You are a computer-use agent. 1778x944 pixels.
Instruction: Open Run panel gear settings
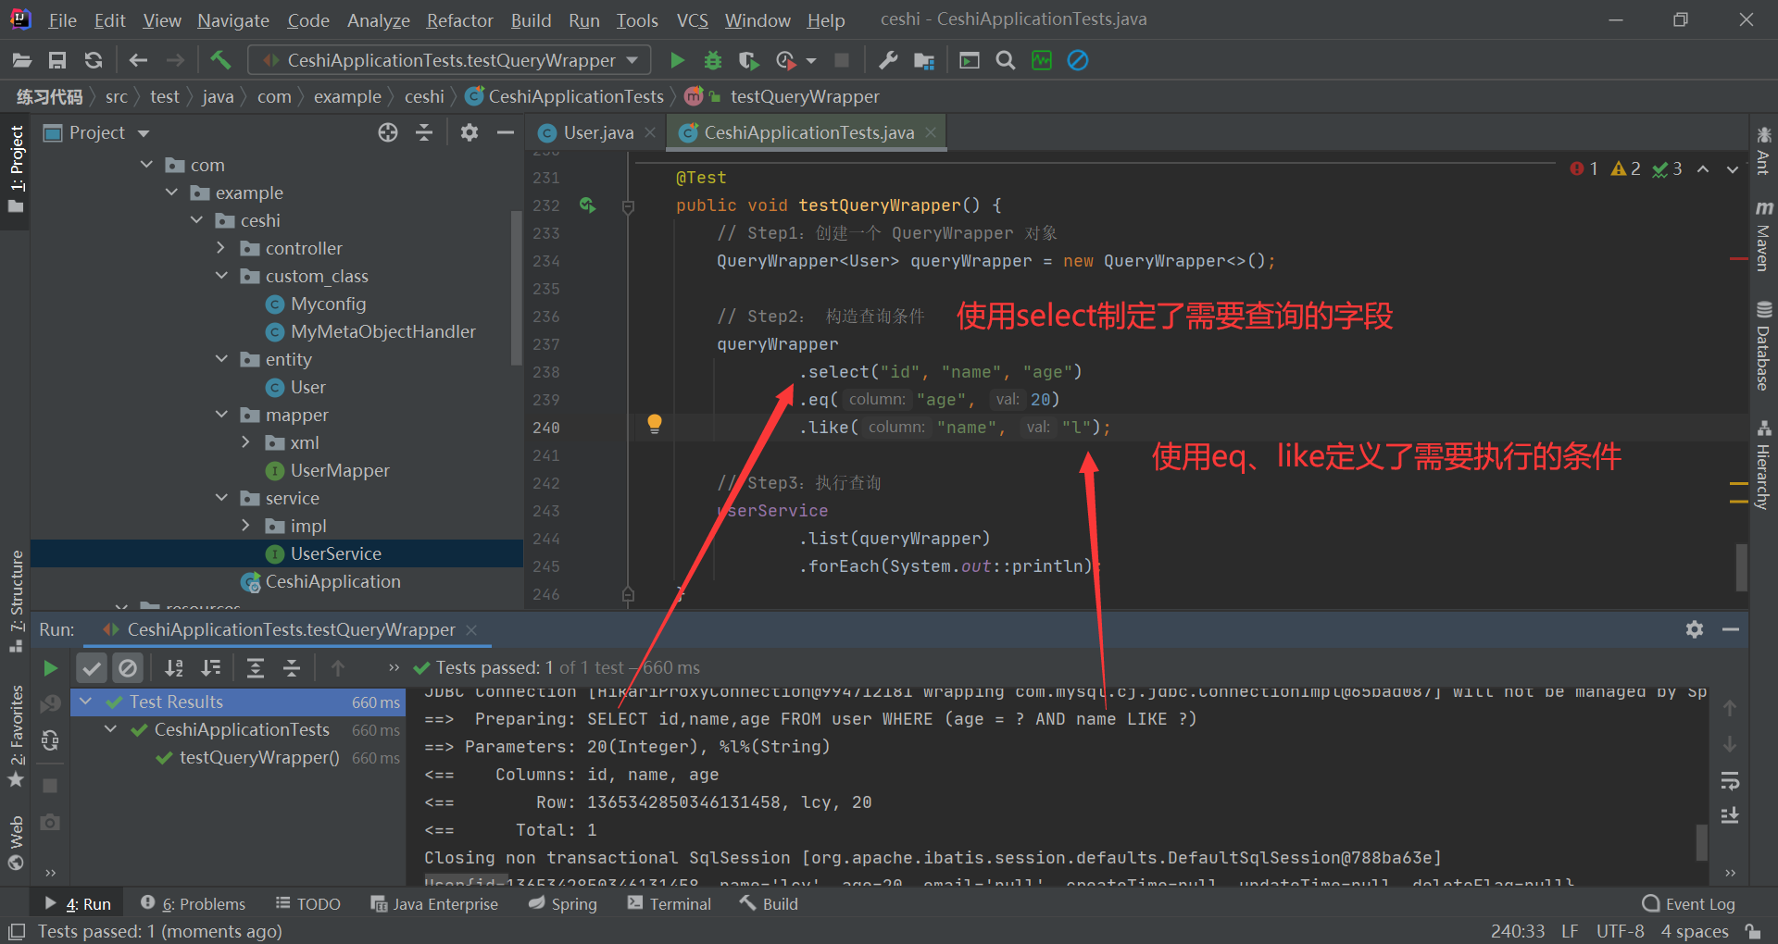(1695, 629)
